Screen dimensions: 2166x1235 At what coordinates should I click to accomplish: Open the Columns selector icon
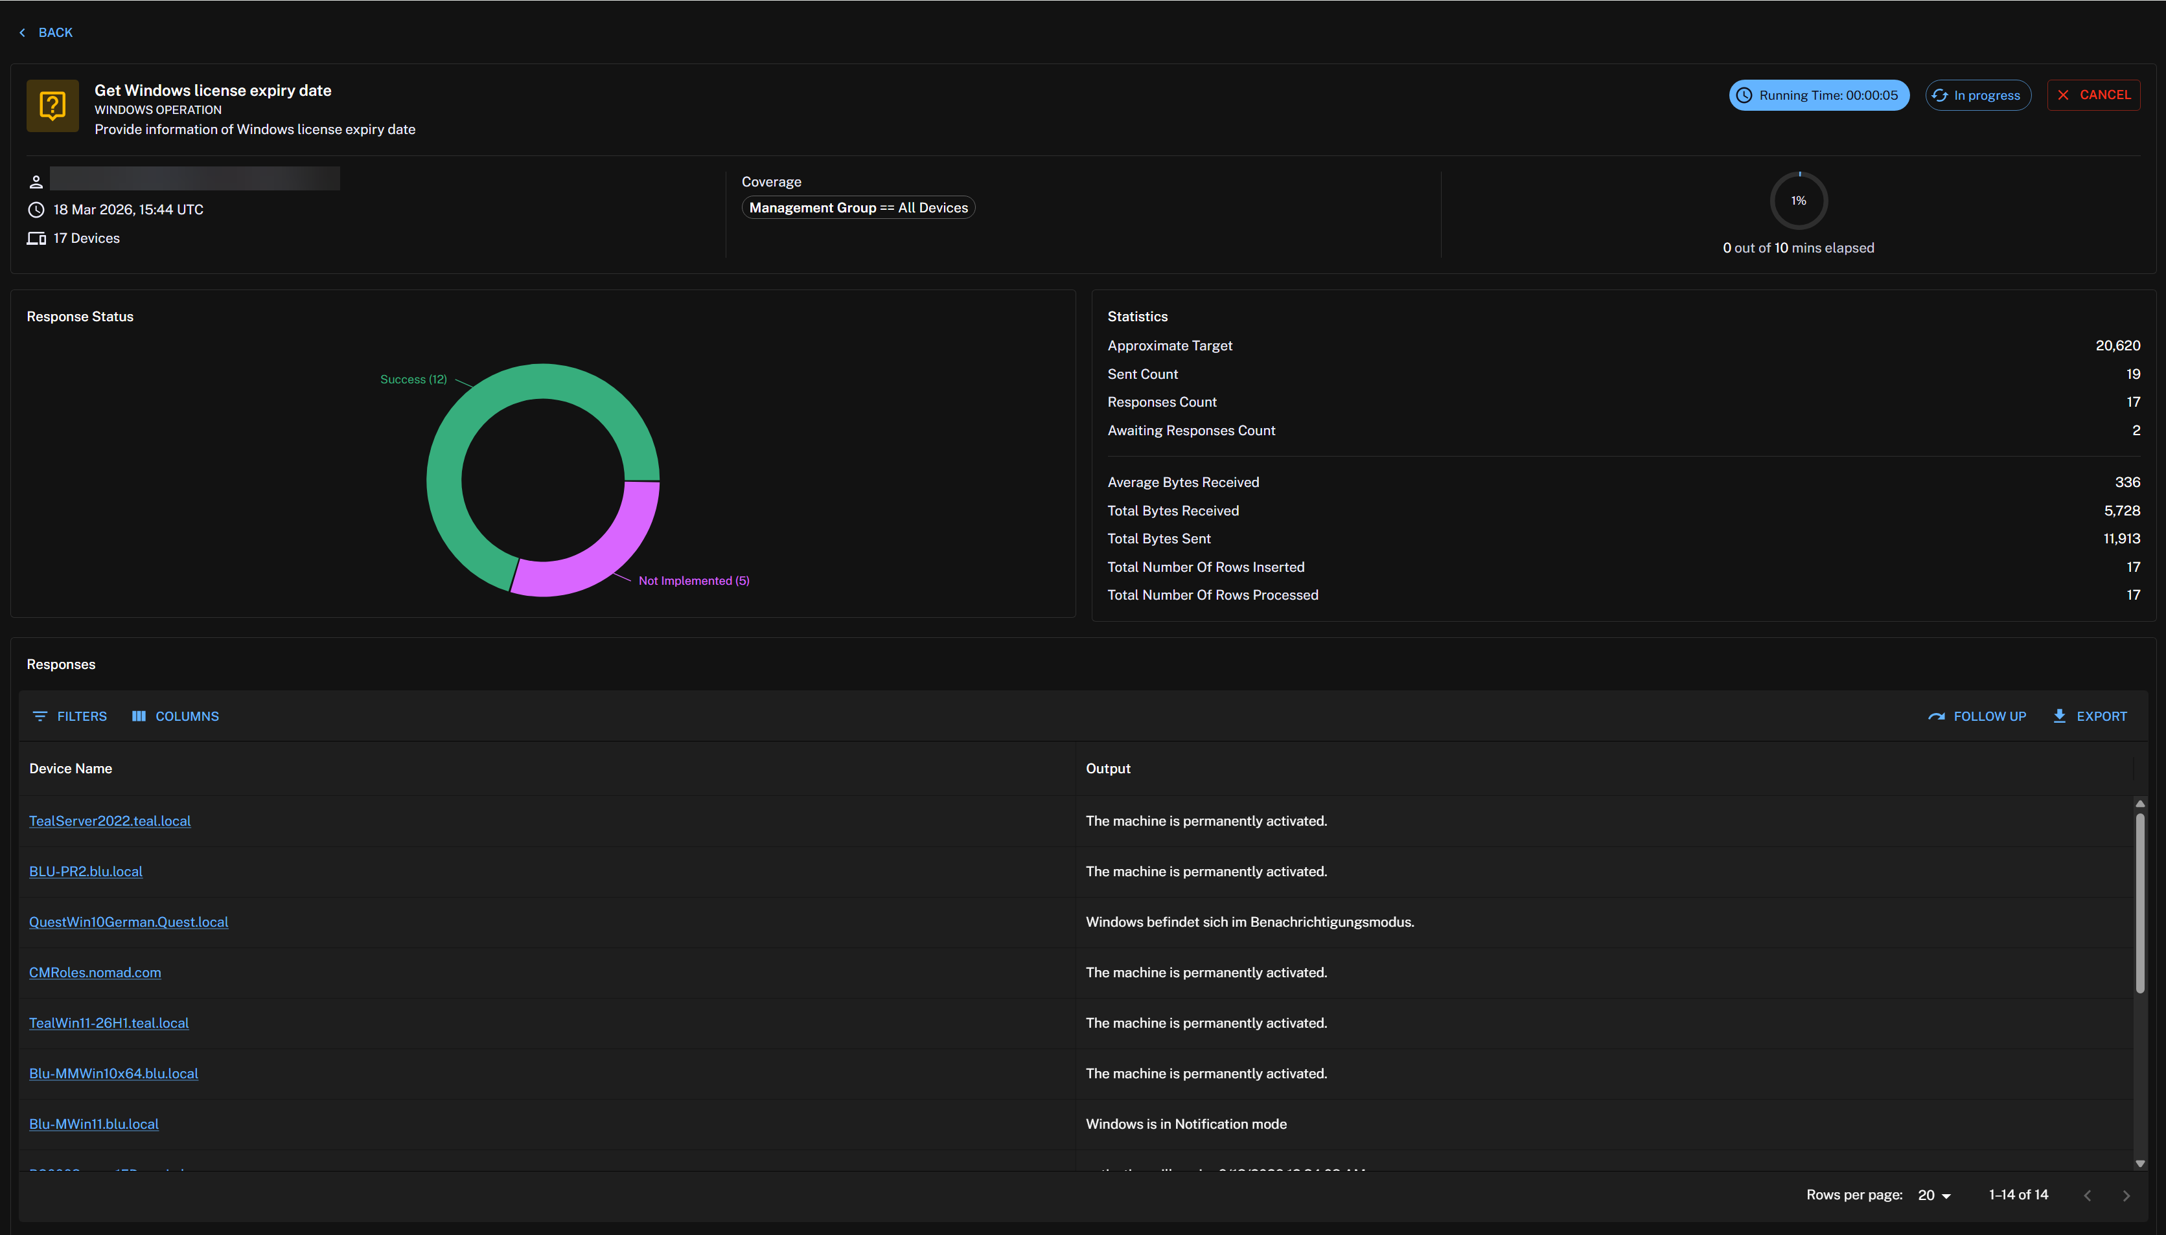[139, 716]
